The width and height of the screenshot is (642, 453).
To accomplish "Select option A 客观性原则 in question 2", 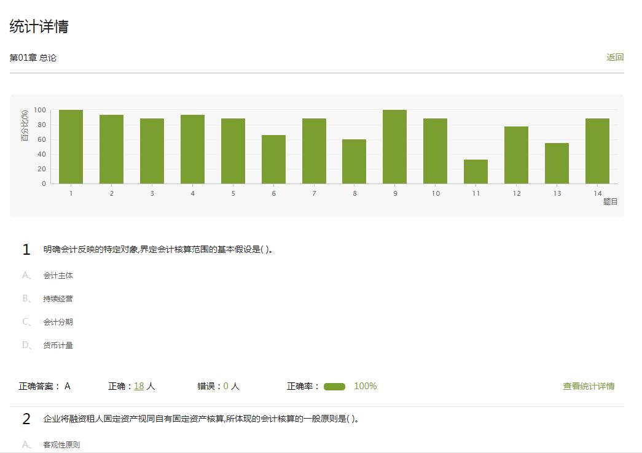I will point(61,445).
